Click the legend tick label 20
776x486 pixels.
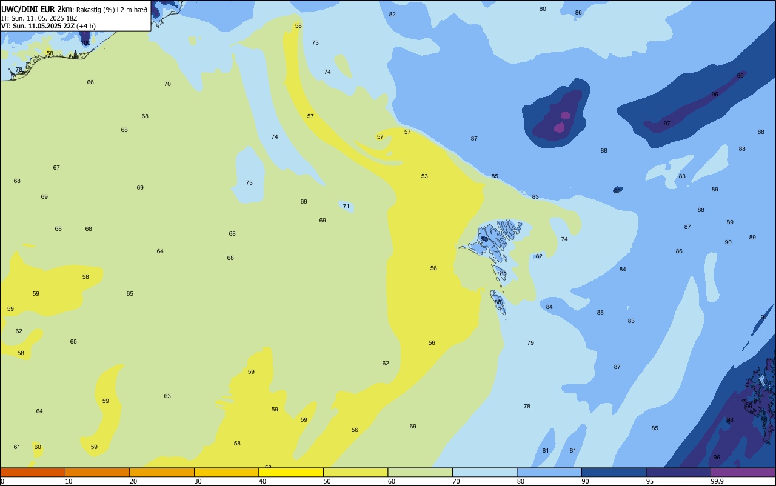tap(133, 481)
